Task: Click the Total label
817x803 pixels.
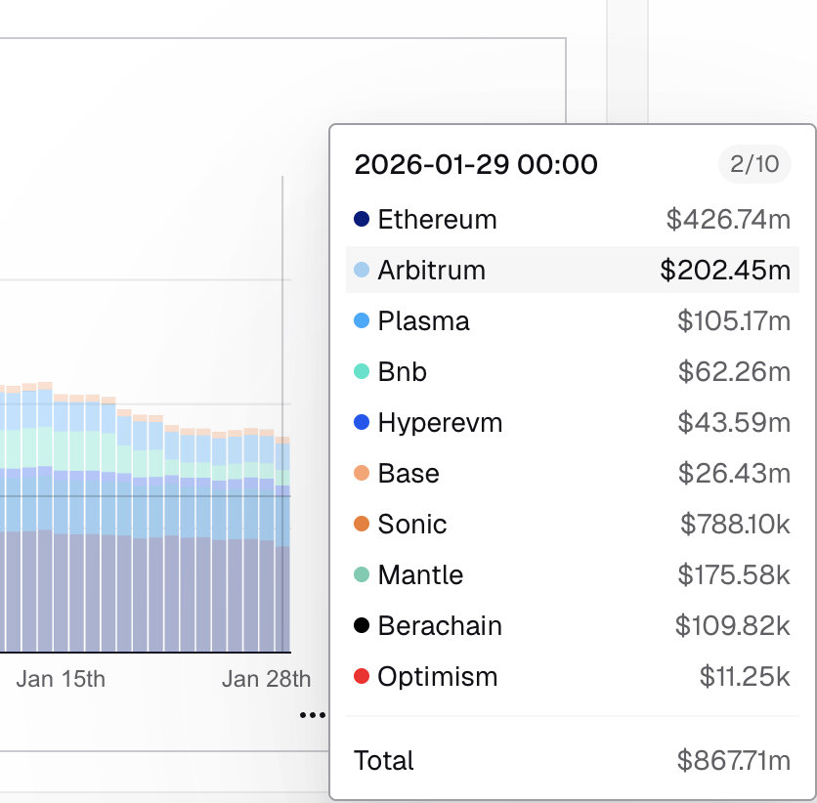Action: [384, 760]
